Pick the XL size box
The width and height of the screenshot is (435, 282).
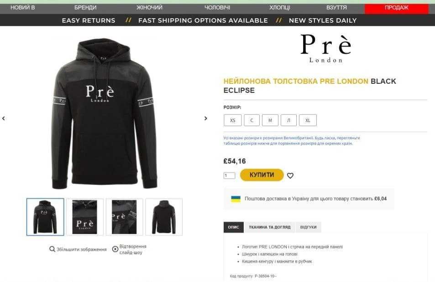pos(308,120)
